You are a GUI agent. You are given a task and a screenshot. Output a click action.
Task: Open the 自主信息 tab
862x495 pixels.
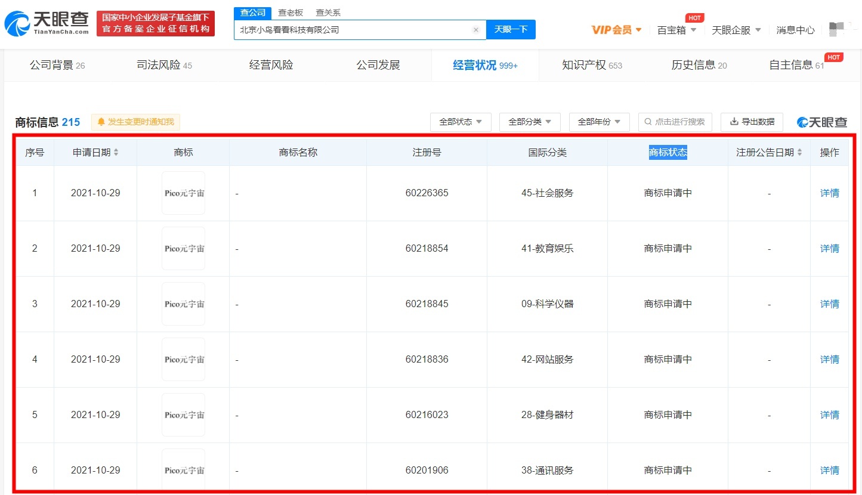(796, 65)
